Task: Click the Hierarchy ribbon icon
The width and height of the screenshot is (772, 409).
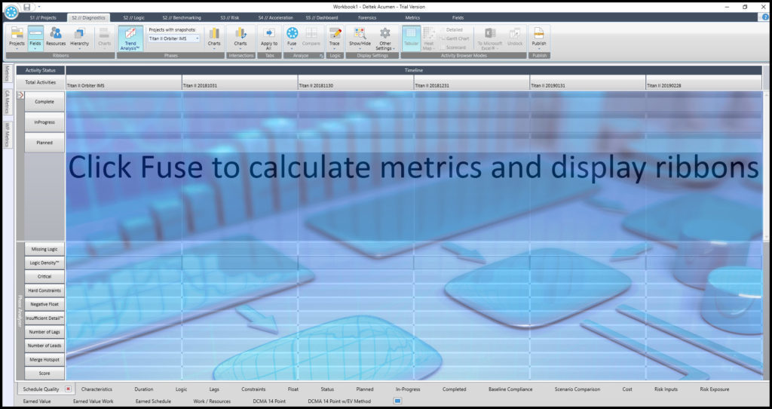Action: coord(80,35)
